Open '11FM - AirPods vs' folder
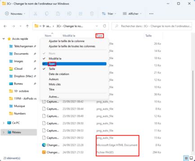Image resolution: width=195 pixels, height=161 pixels. [23, 98]
